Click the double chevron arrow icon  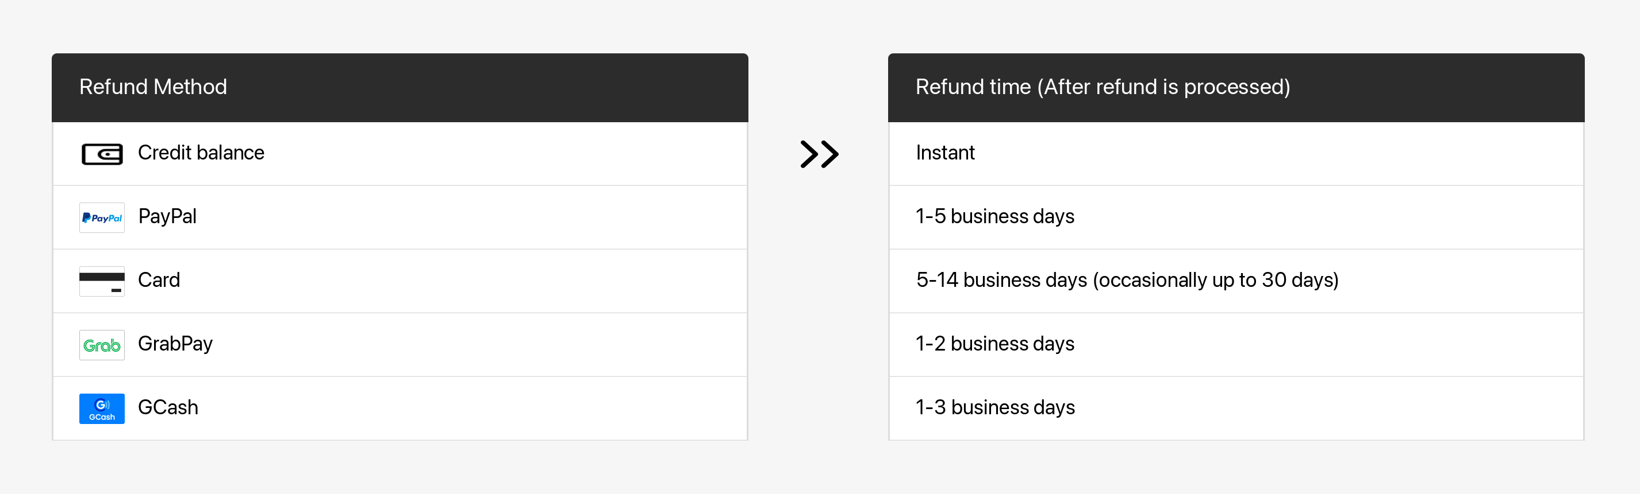tap(819, 154)
